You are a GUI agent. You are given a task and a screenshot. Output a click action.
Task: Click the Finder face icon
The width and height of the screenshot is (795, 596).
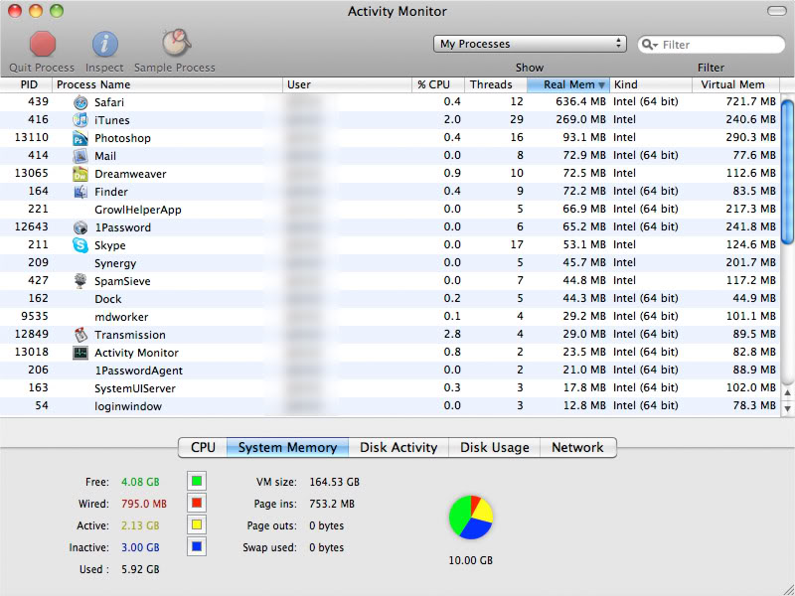tap(80, 192)
